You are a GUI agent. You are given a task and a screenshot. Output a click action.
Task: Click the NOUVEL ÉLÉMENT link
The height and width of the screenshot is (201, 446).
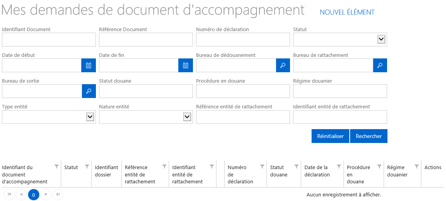(347, 12)
